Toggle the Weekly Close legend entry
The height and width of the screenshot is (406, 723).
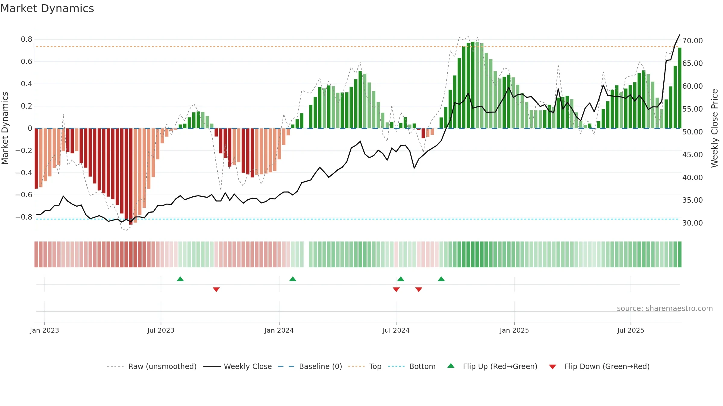point(237,366)
